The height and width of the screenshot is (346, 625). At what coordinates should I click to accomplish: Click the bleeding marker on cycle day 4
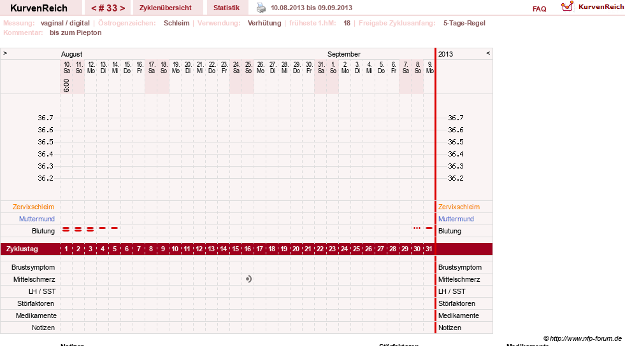click(103, 228)
